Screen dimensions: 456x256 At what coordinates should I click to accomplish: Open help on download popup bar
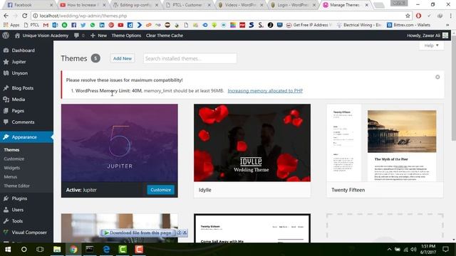pyautogui.click(x=179, y=233)
